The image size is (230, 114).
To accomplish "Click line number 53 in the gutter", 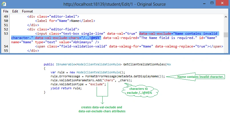I will click(x=6, y=34).
